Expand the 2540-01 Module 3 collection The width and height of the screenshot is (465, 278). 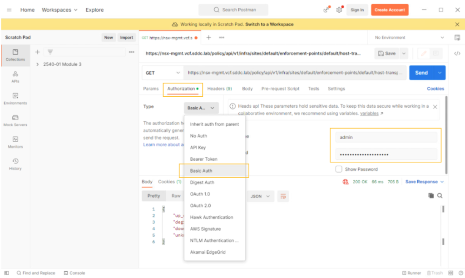click(x=37, y=64)
